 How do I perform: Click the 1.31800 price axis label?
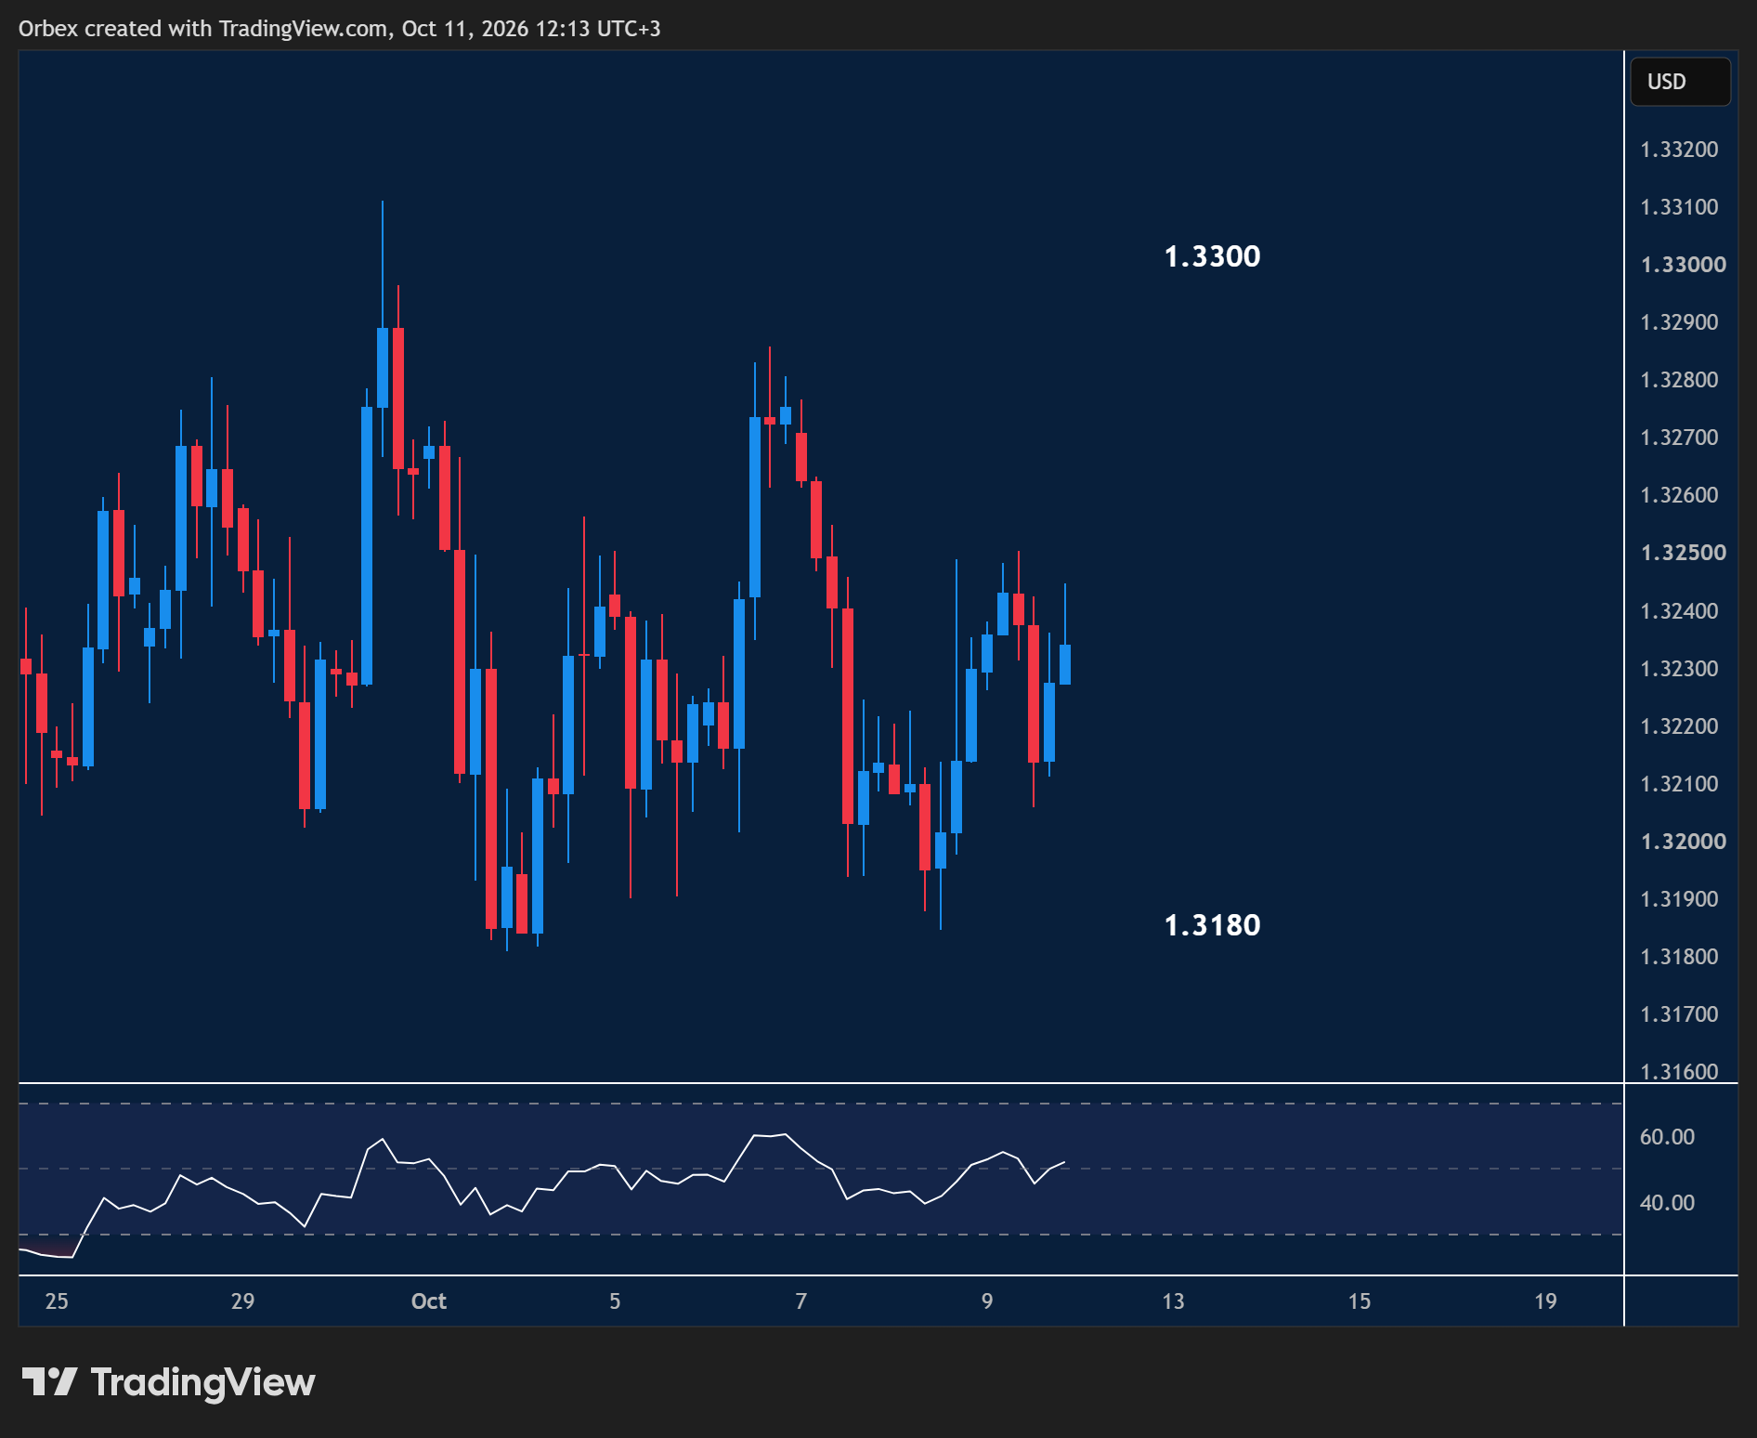coord(1679,957)
